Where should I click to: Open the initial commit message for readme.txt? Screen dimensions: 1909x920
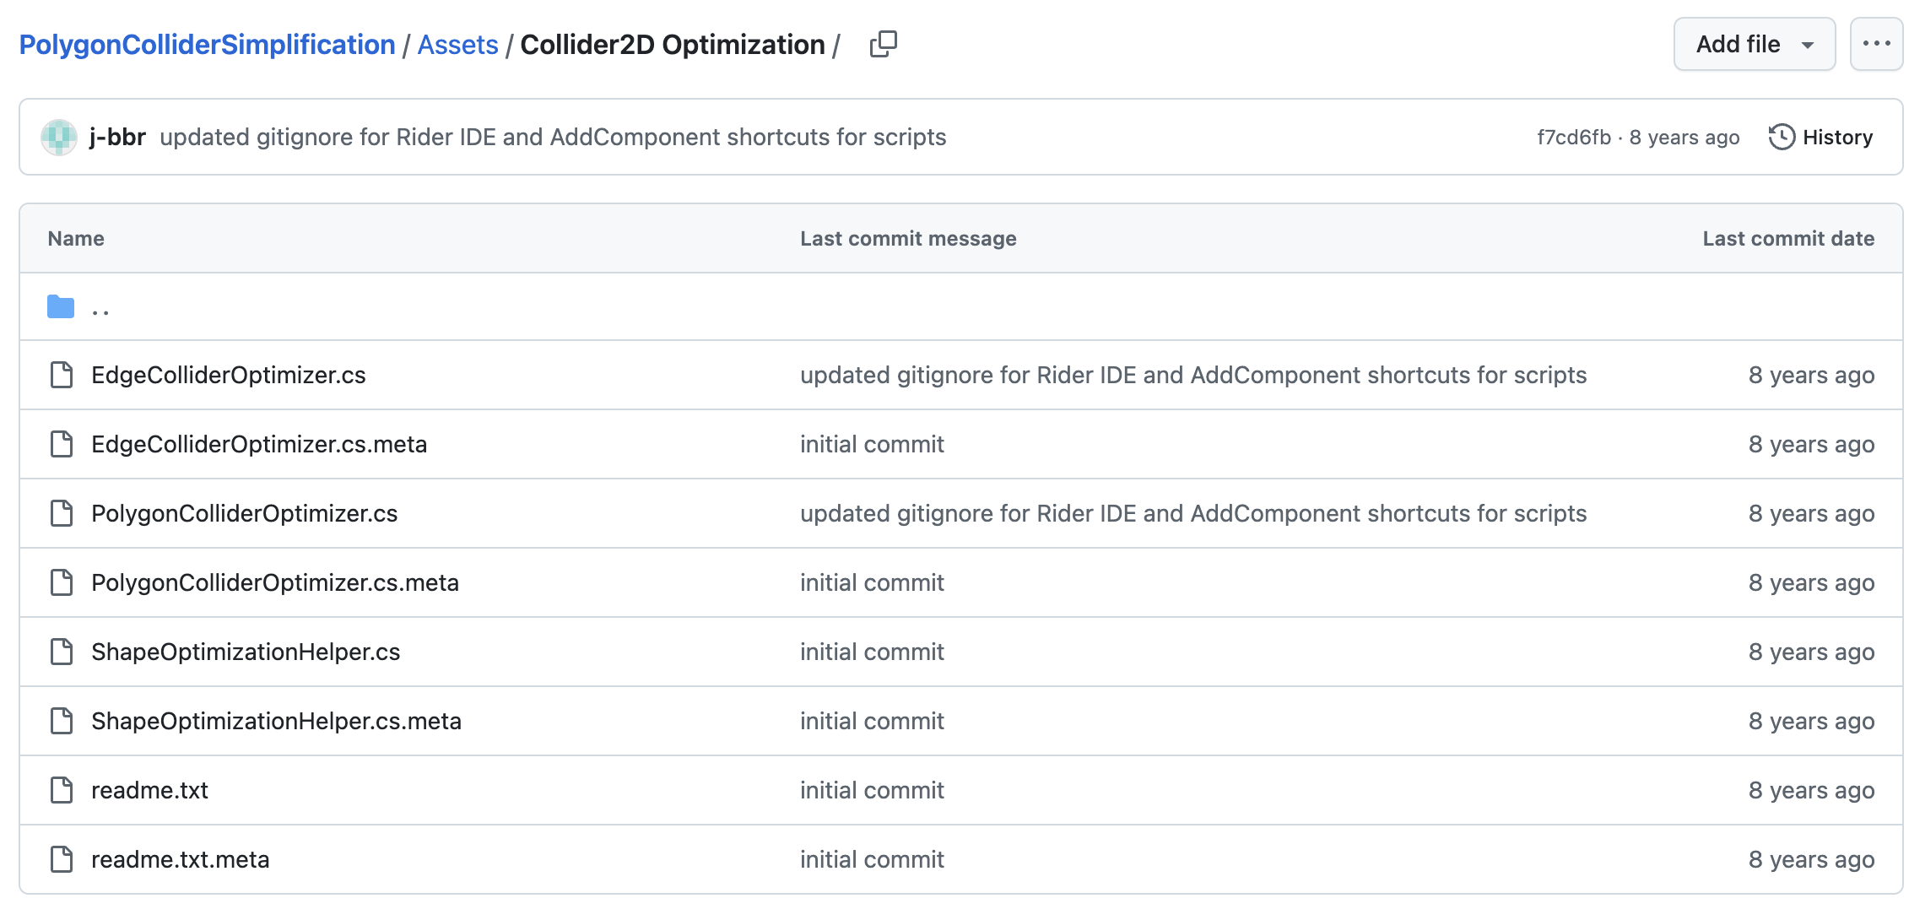pyautogui.click(x=871, y=790)
